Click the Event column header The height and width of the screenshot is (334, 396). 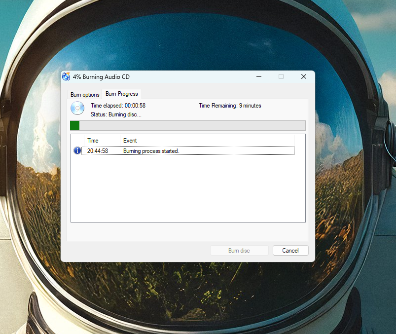207,141
